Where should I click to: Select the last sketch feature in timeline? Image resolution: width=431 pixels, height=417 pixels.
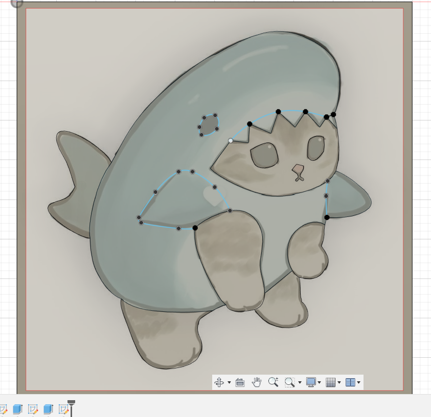click(62, 408)
